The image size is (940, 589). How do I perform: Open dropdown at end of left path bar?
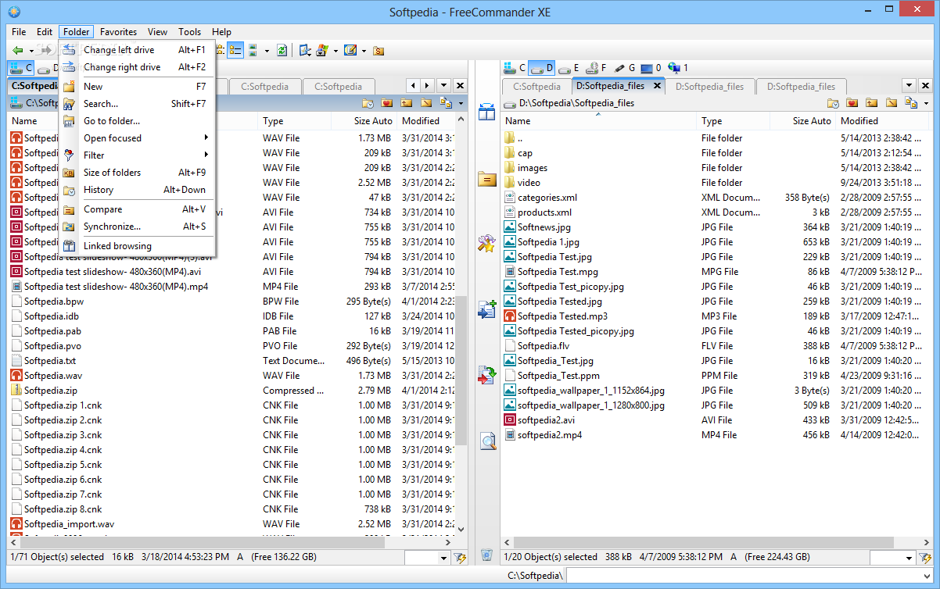click(x=461, y=102)
